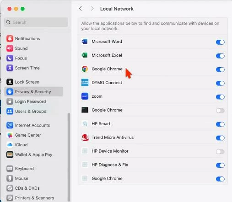The image size is (232, 202).
Task: Click the "DYMO Connect" label
Action: 107,83
